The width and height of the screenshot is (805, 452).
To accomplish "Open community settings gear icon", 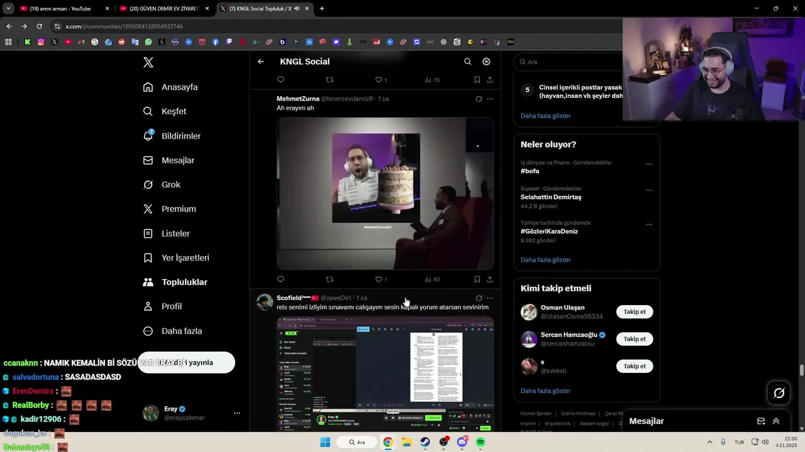I will [x=486, y=62].
